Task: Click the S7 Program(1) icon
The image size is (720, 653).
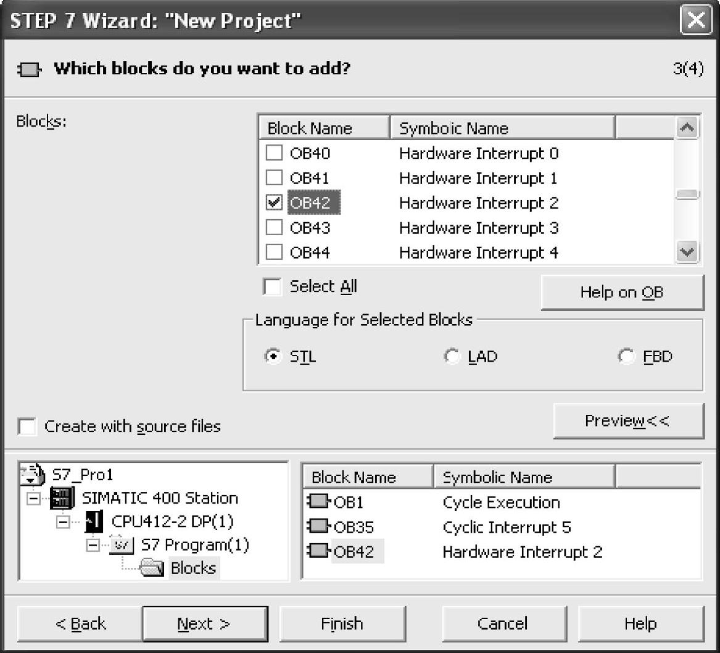Action: pyautogui.click(x=121, y=544)
